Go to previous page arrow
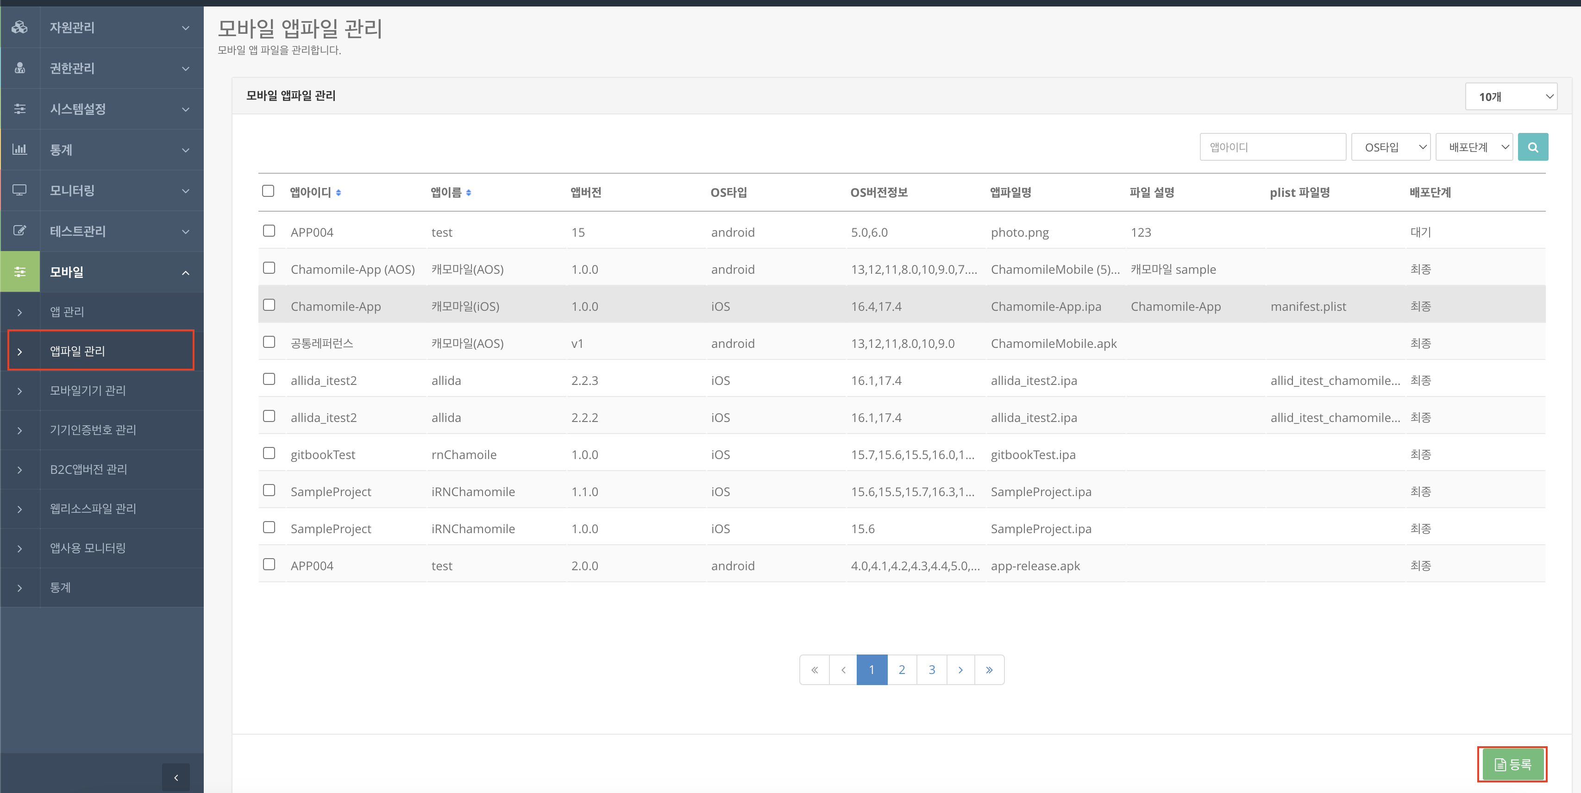 843,670
